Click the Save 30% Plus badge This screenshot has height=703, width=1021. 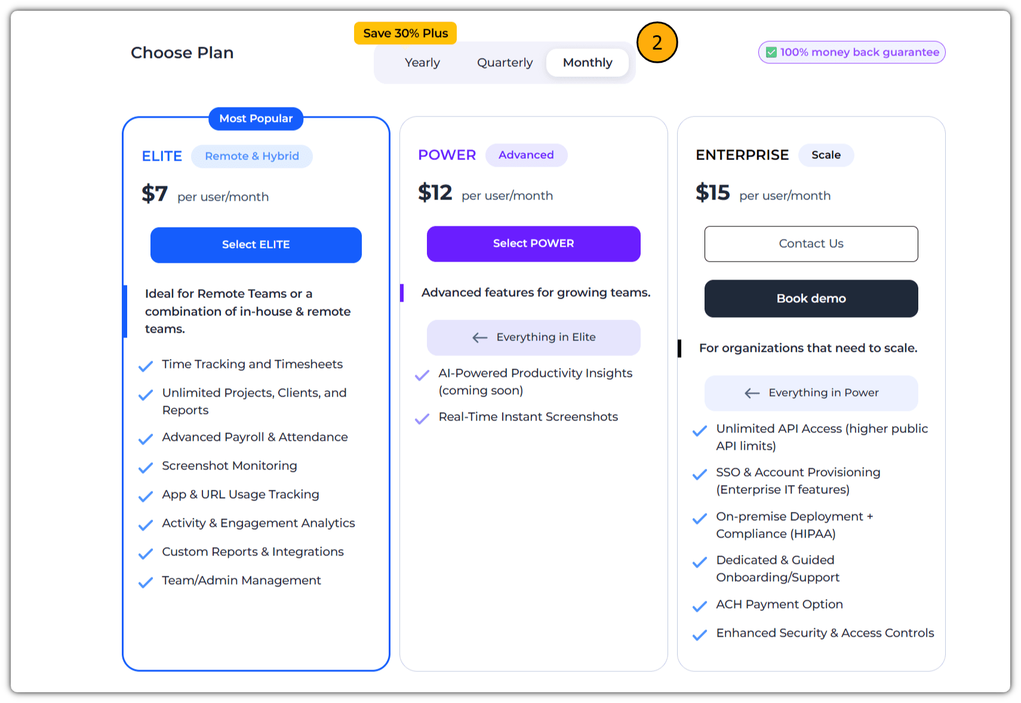click(x=405, y=33)
